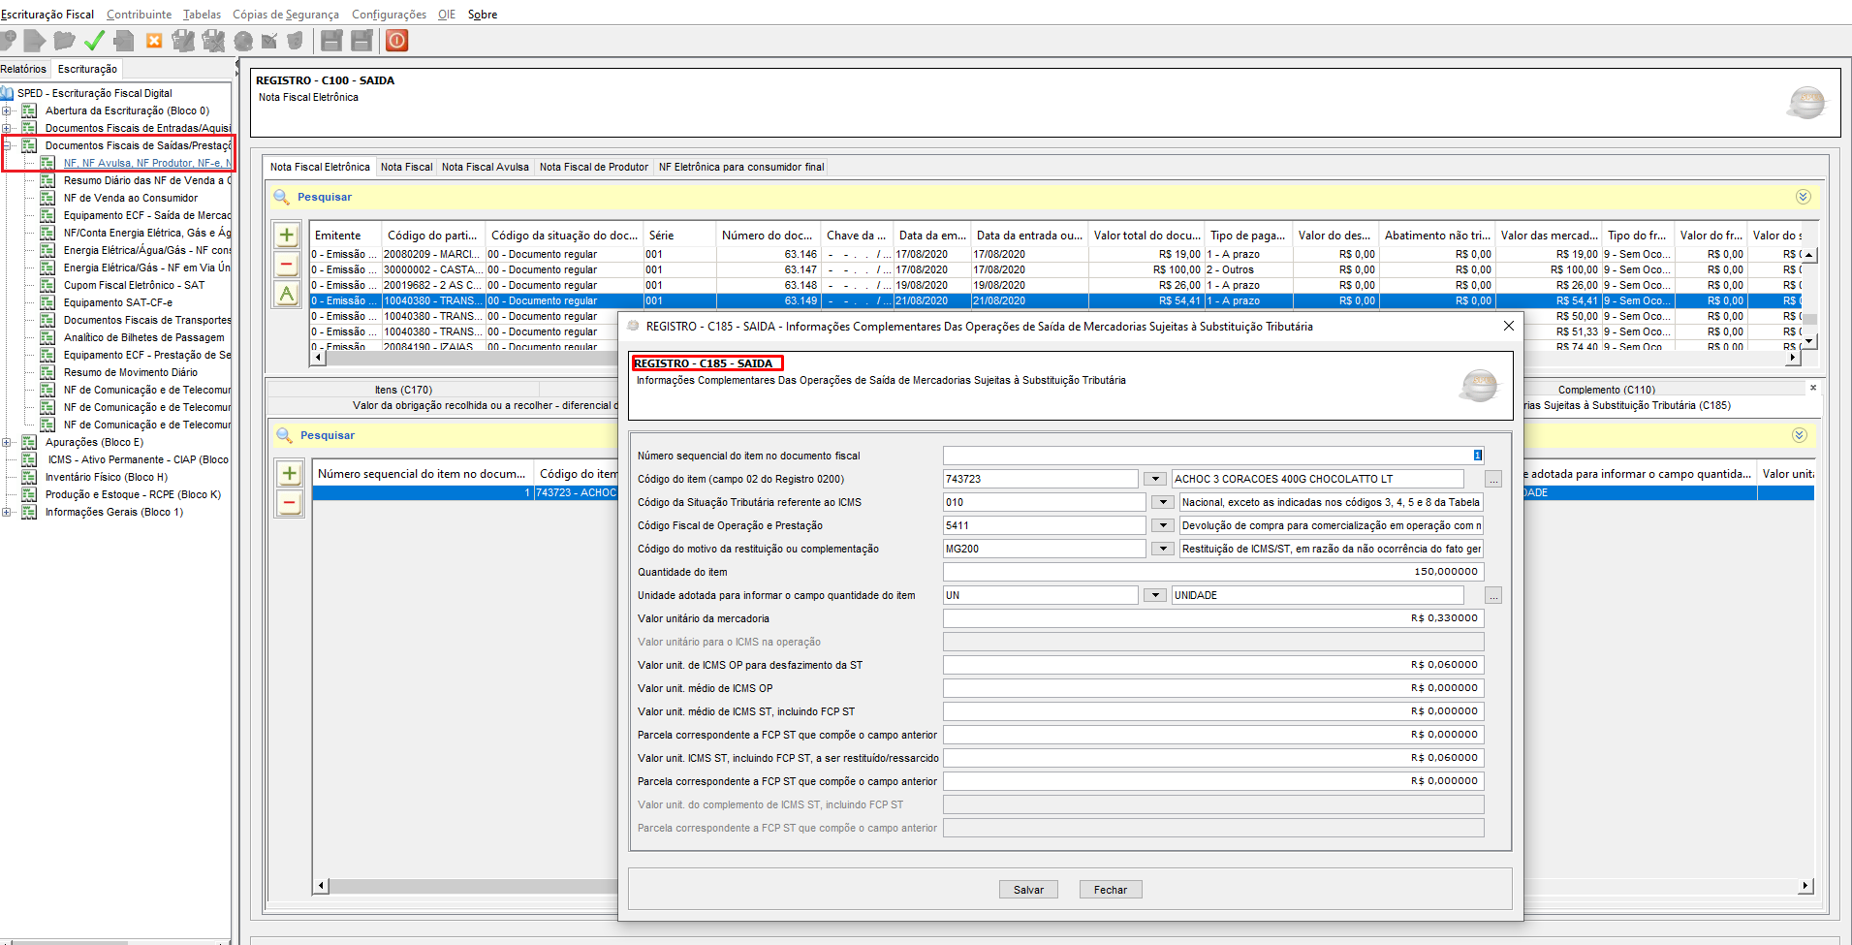
Task: Switch to the Nota Fiscal Avulsa tab
Action: 485,167
